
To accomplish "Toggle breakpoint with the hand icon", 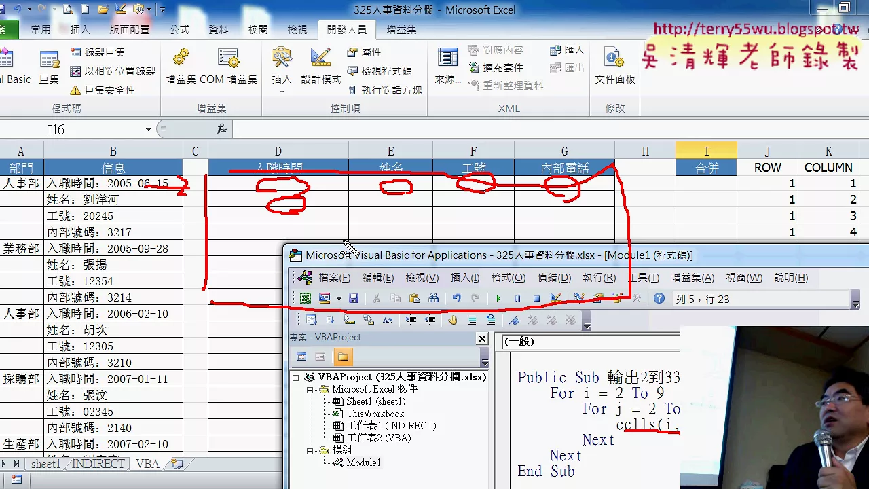I will point(453,320).
